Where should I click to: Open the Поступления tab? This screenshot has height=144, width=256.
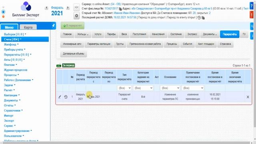[x=139, y=34]
